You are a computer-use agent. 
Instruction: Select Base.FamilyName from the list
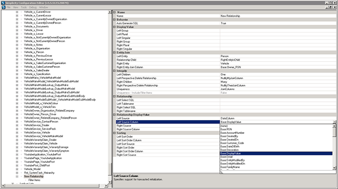tap(276, 167)
